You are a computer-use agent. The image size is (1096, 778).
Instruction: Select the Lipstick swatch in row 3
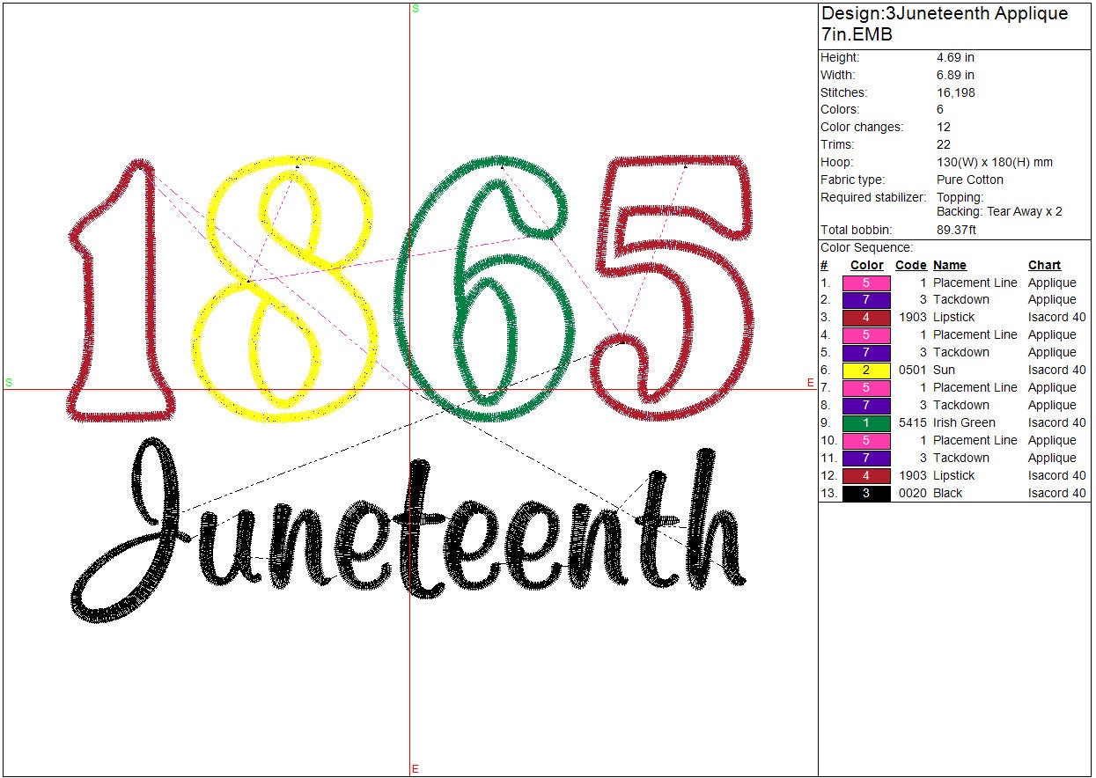(866, 318)
